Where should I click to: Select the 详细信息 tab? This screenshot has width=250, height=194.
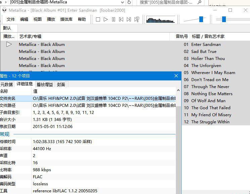[24, 84]
